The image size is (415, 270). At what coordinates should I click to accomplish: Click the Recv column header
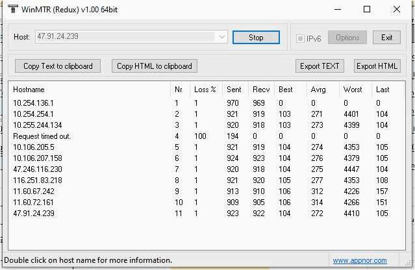261,90
